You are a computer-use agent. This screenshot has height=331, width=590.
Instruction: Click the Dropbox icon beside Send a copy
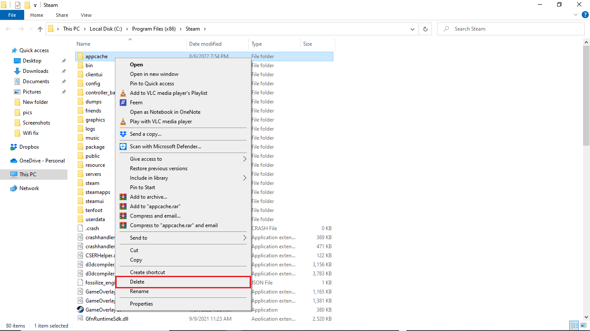[x=123, y=134]
